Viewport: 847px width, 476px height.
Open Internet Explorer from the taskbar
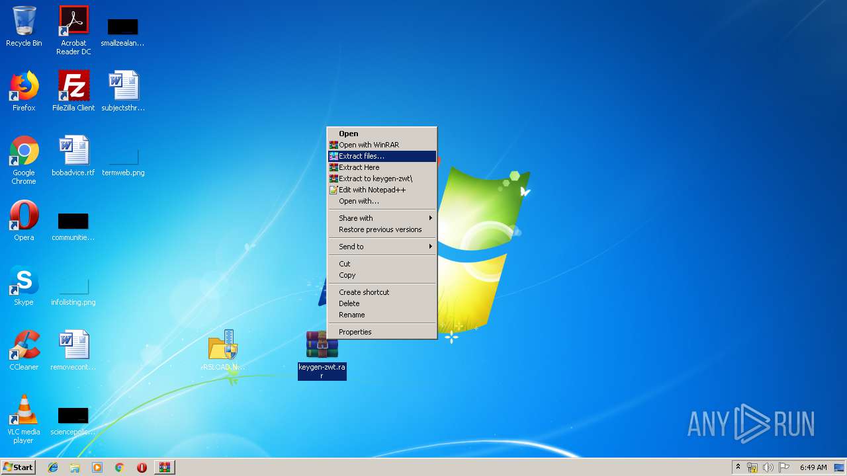coord(53,467)
